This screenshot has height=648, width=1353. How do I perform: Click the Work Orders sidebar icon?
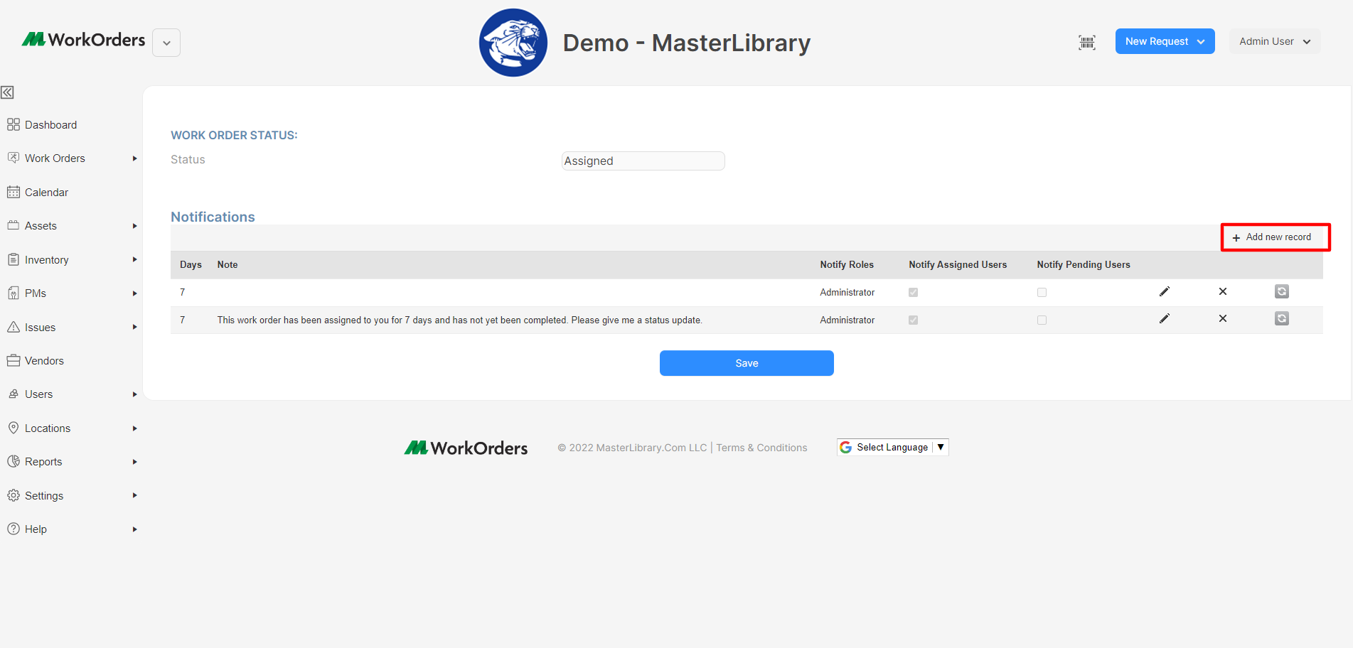[x=14, y=158]
